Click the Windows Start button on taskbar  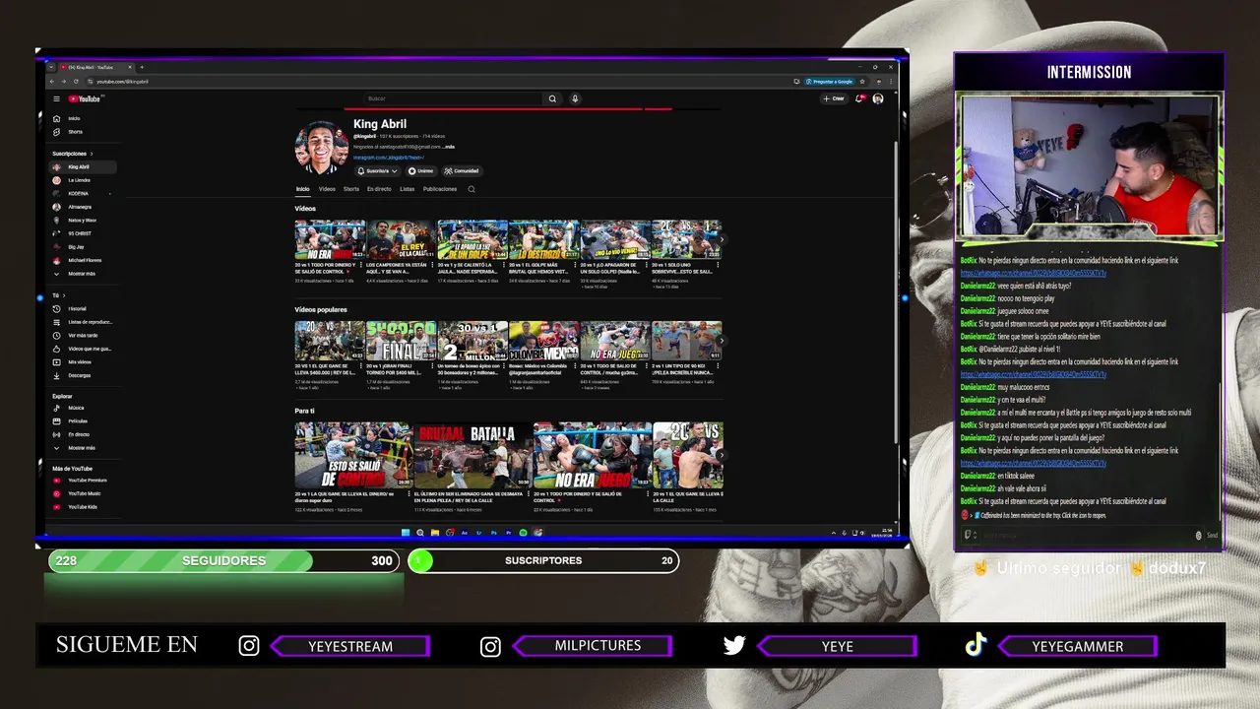pyautogui.click(x=405, y=533)
